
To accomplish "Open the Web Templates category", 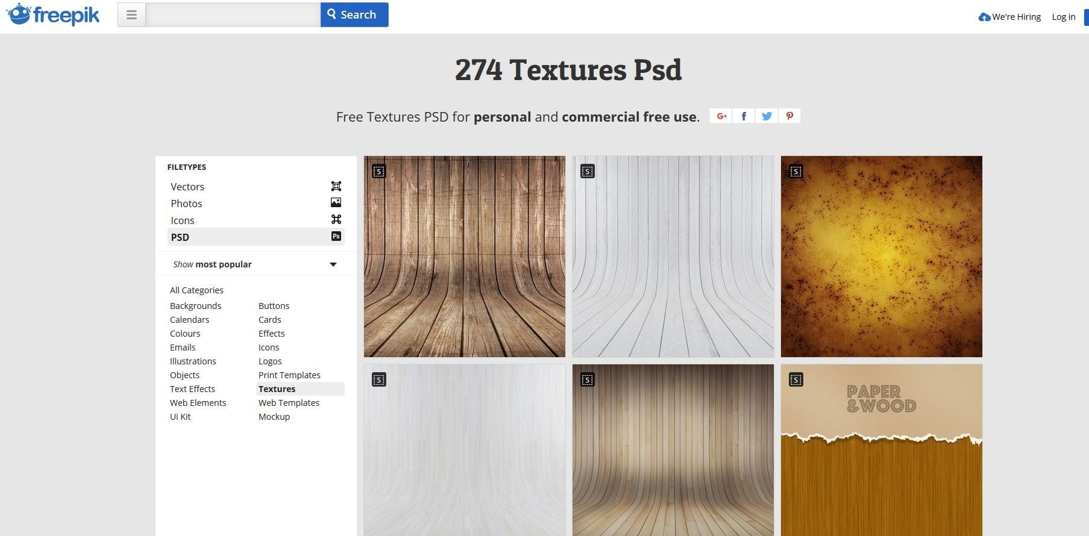I will 289,403.
